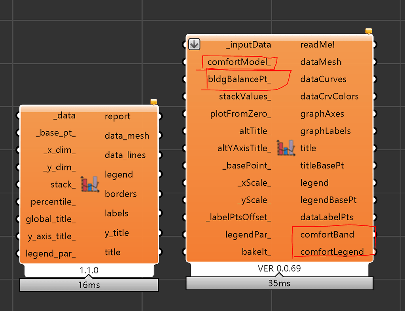This screenshot has height=311, width=405.
Task: Click the yellow bookmark on the right component corner
Action: click(x=368, y=30)
